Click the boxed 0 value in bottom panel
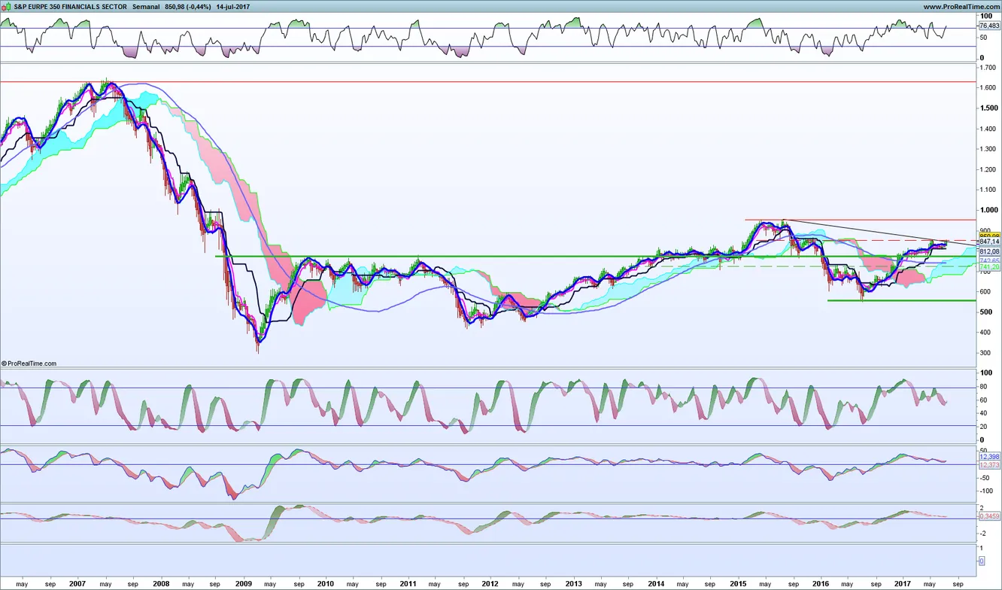Image resolution: width=1002 pixels, height=590 pixels. point(981,561)
